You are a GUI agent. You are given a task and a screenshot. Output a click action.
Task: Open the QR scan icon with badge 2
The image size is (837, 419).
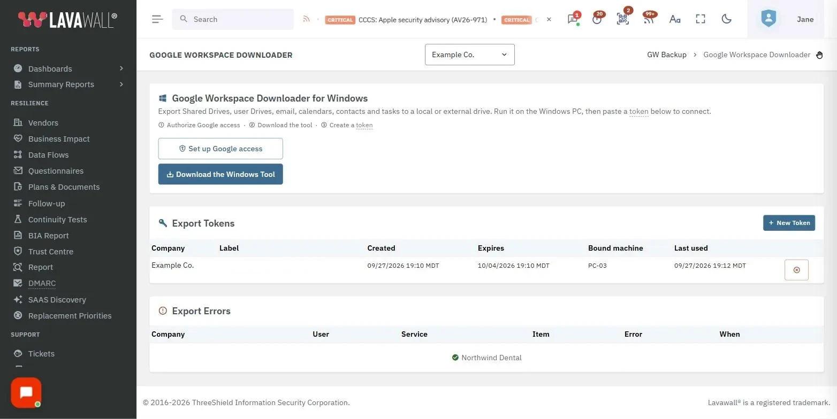point(622,19)
